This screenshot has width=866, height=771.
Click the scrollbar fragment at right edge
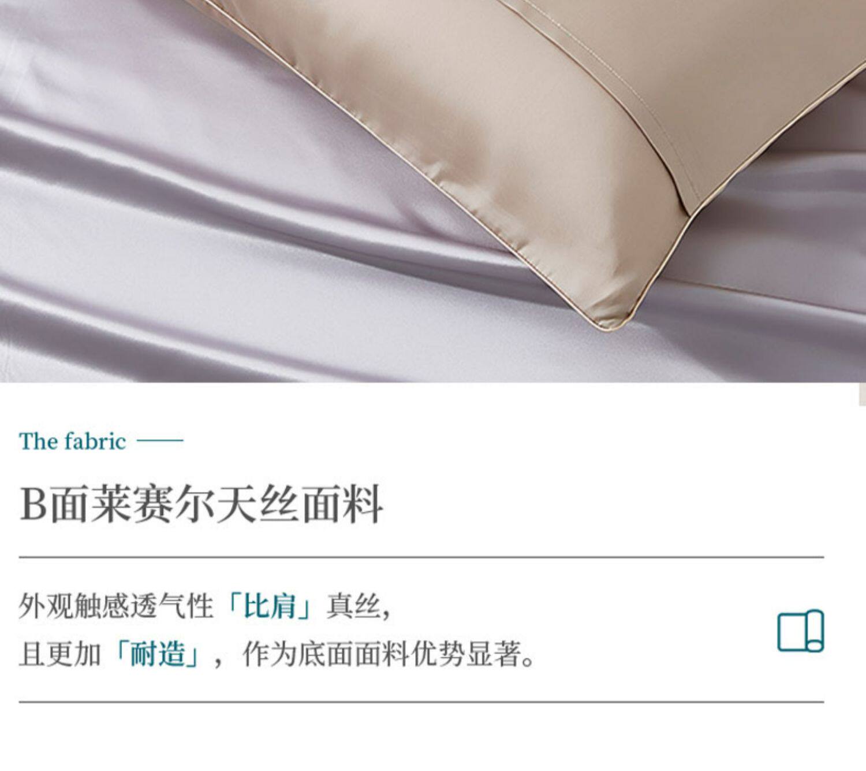[862, 394]
